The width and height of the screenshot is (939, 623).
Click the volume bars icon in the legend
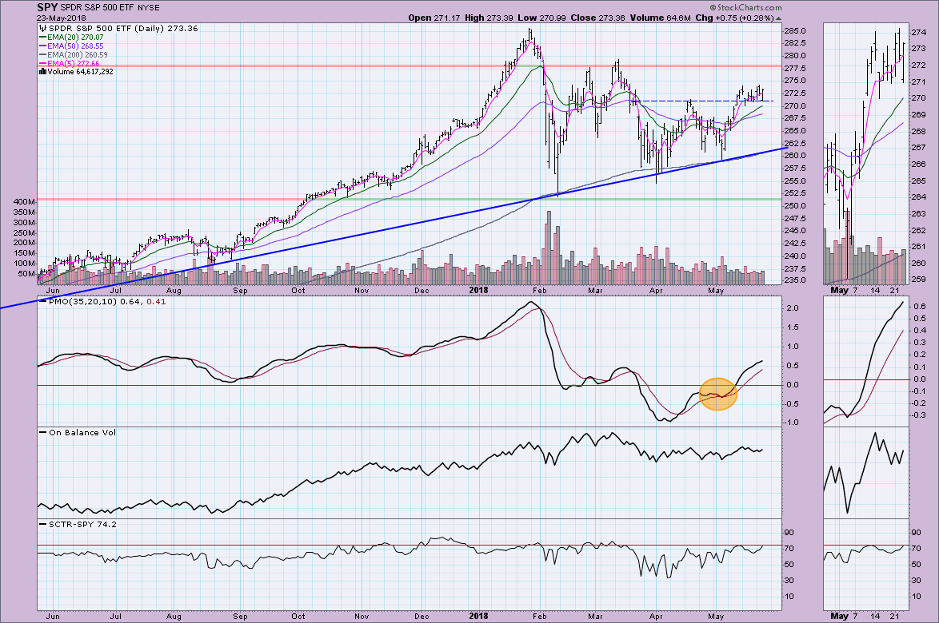(42, 72)
